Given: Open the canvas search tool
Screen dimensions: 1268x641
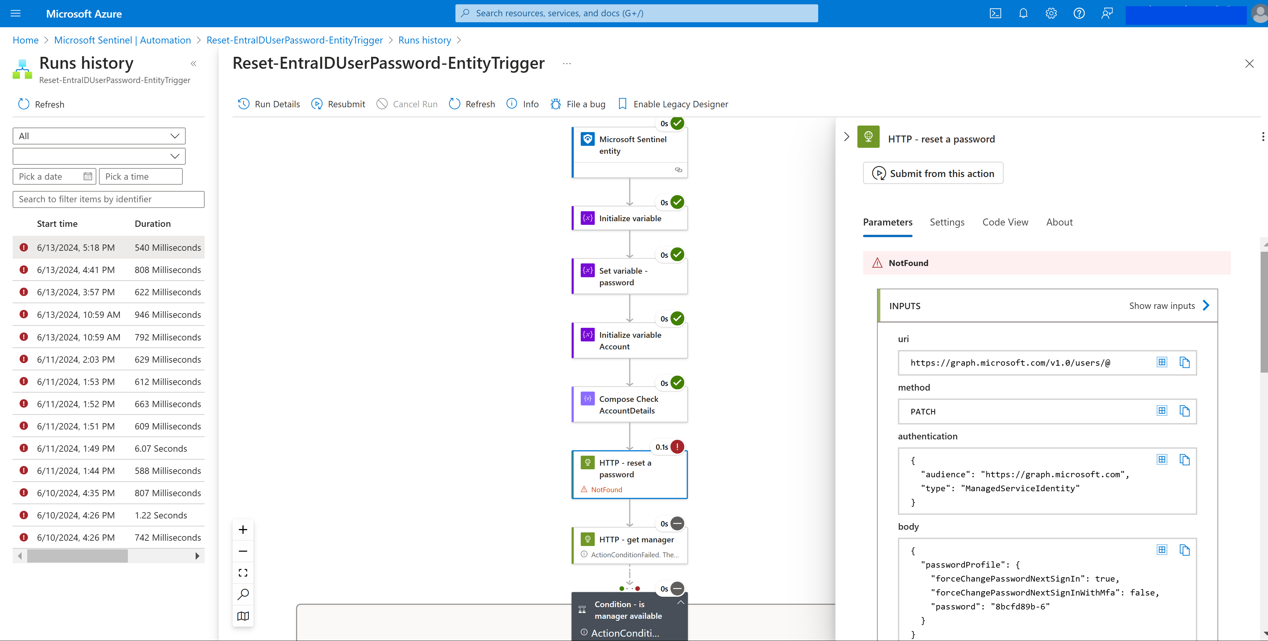Looking at the screenshot, I should coord(243,594).
